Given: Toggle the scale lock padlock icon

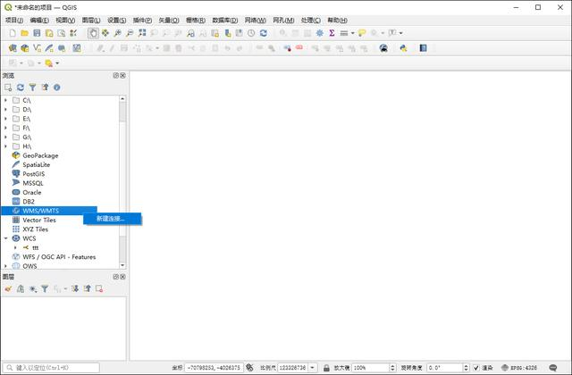Looking at the screenshot, I should tap(326, 368).
